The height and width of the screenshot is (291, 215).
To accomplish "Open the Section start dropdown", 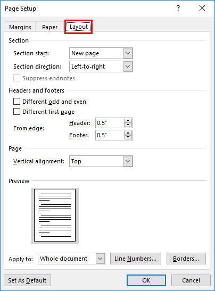I will (x=101, y=53).
